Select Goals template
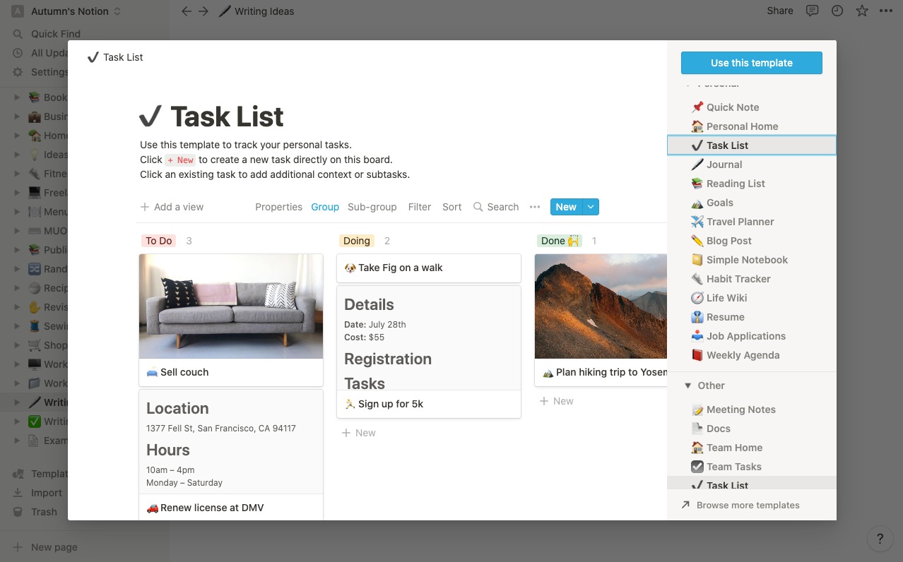The image size is (903, 562). tap(752, 203)
